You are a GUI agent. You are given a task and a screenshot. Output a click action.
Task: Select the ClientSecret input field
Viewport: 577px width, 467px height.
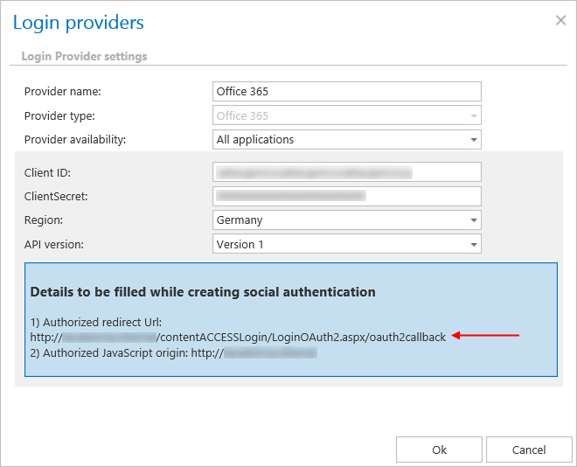347,197
